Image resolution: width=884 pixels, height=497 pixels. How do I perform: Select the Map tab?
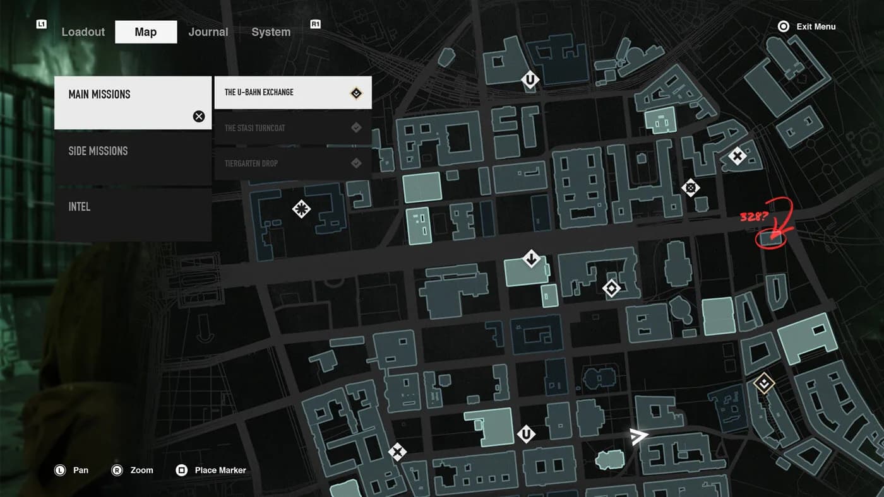pyautogui.click(x=146, y=32)
